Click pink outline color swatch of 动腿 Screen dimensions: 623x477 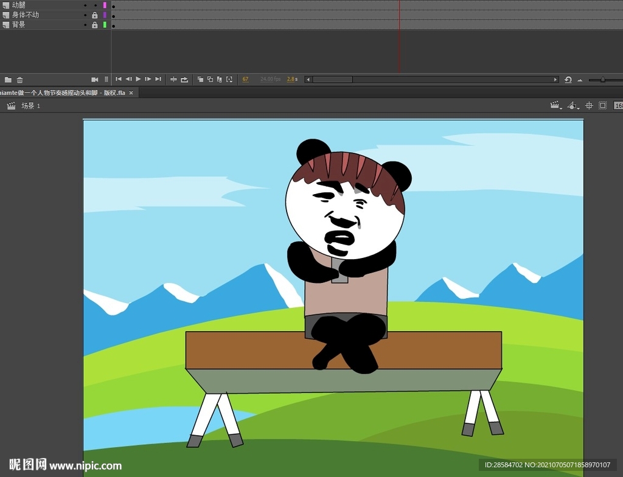[105, 5]
